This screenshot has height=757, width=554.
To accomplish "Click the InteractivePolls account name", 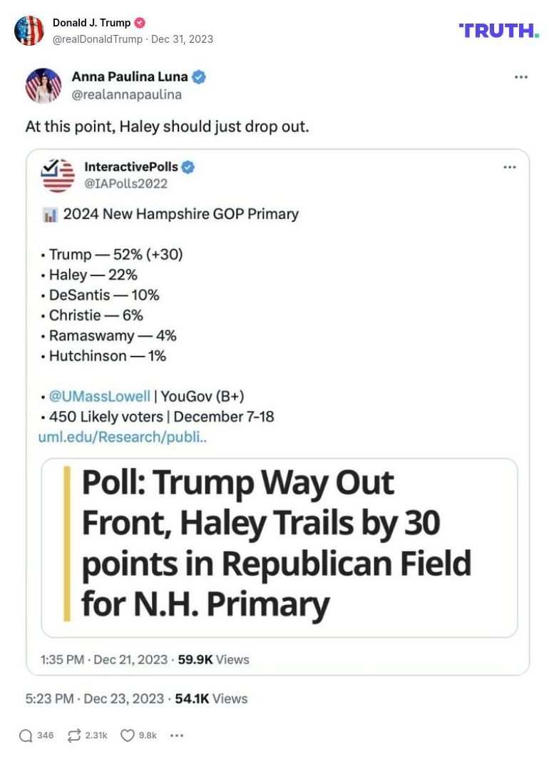I will tap(131, 167).
